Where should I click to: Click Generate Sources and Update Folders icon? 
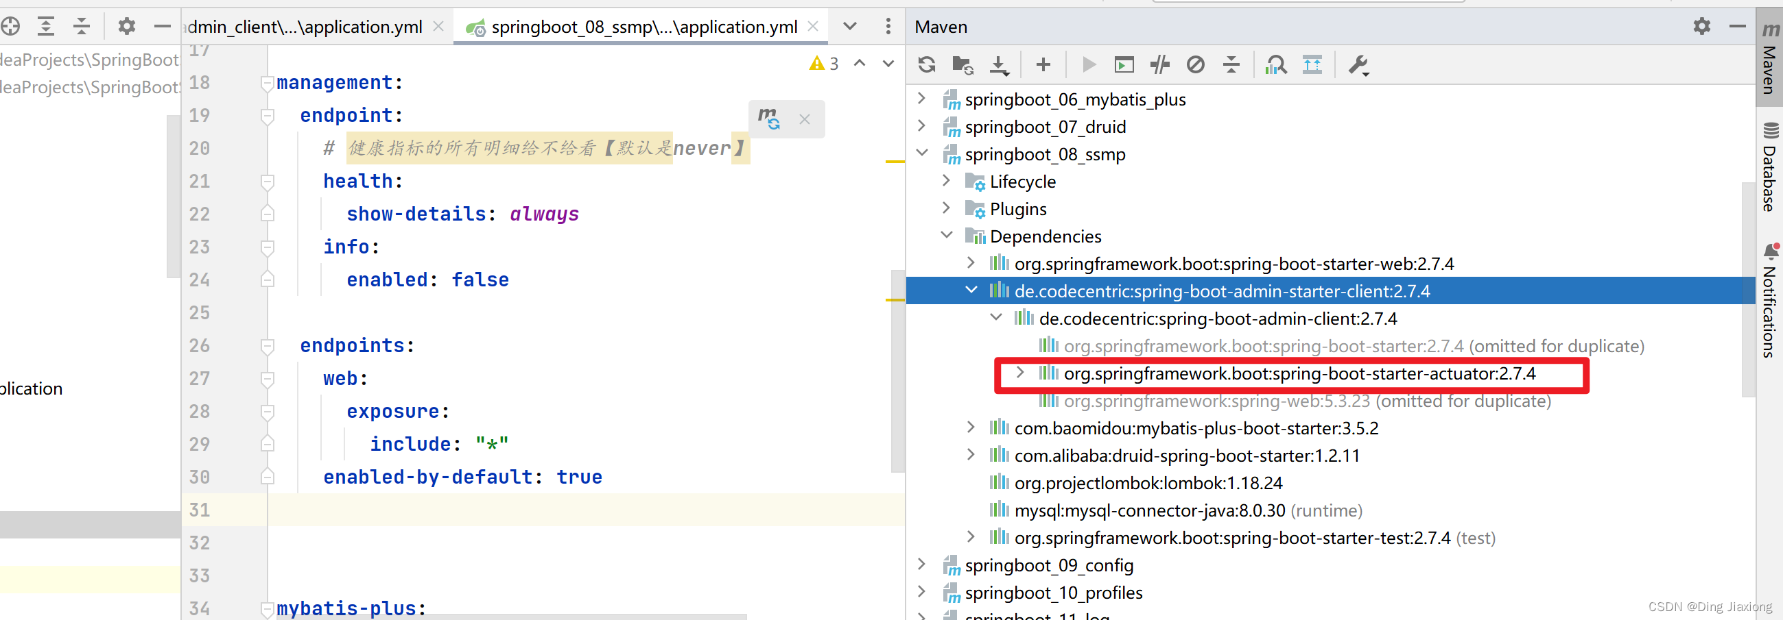click(x=963, y=64)
